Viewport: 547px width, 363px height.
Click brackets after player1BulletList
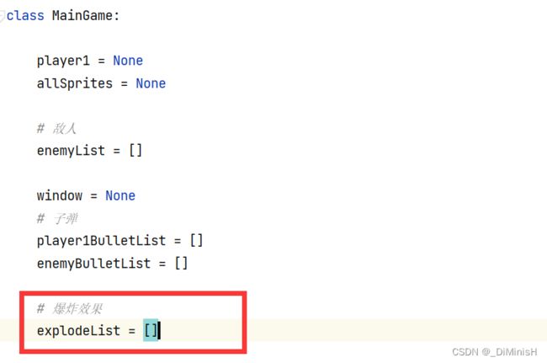(x=196, y=241)
